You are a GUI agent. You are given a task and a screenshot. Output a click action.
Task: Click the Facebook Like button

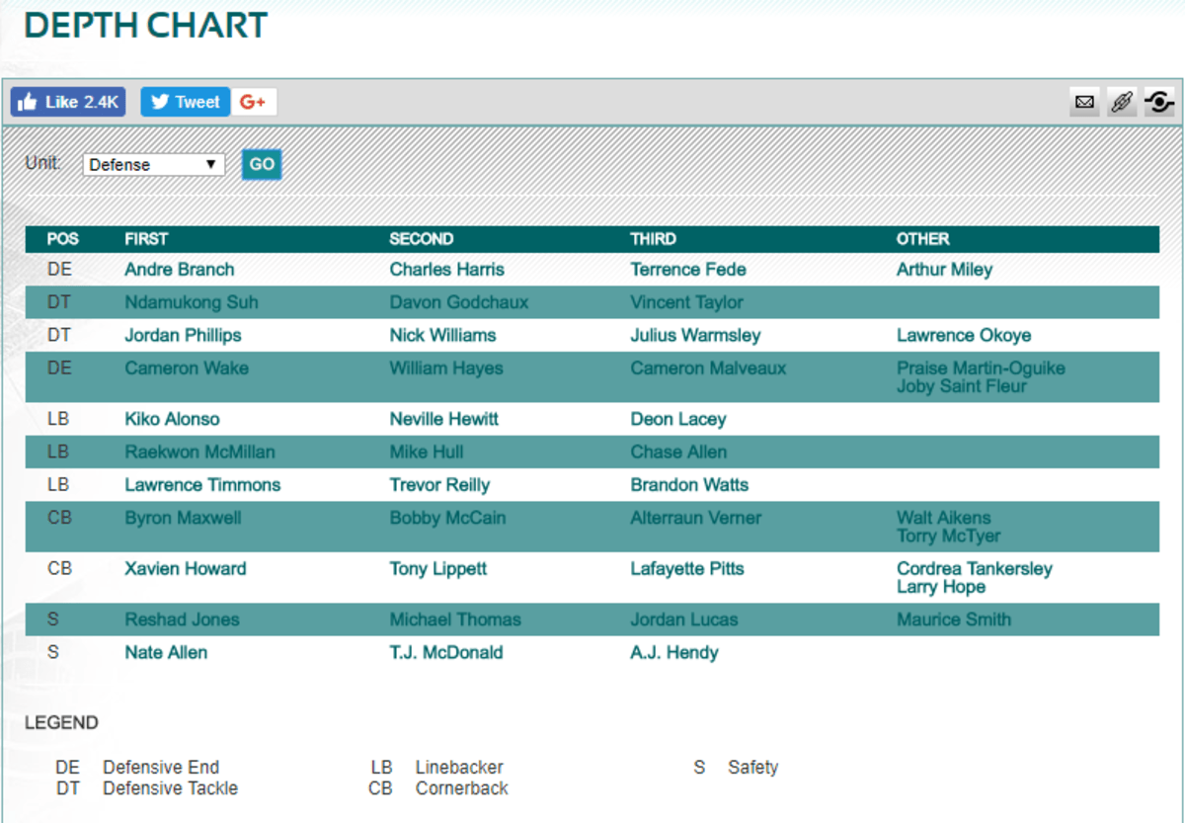[68, 102]
